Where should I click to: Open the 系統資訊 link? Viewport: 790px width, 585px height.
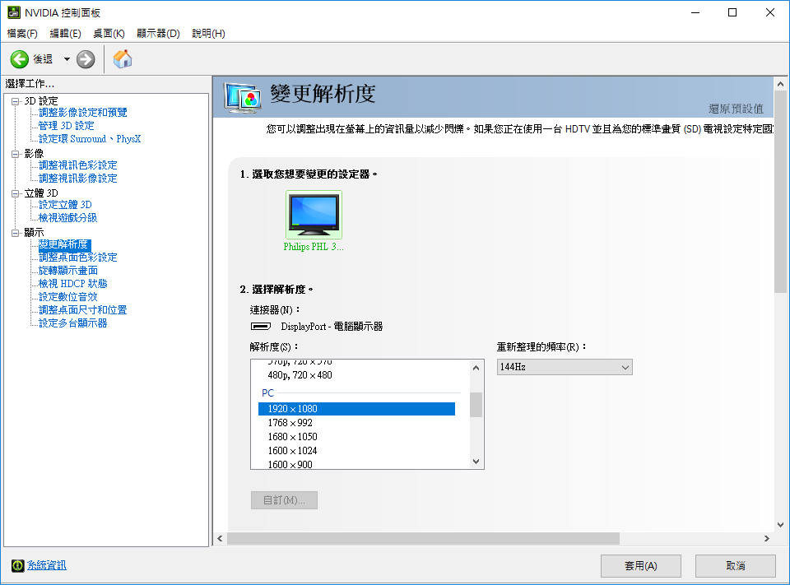(x=47, y=565)
